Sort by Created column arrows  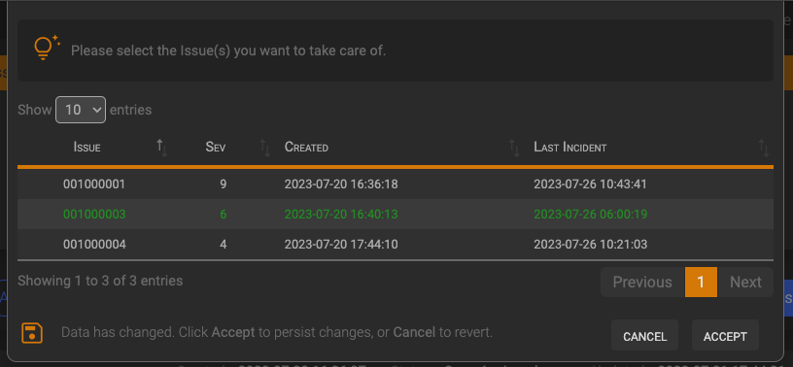pos(514,148)
